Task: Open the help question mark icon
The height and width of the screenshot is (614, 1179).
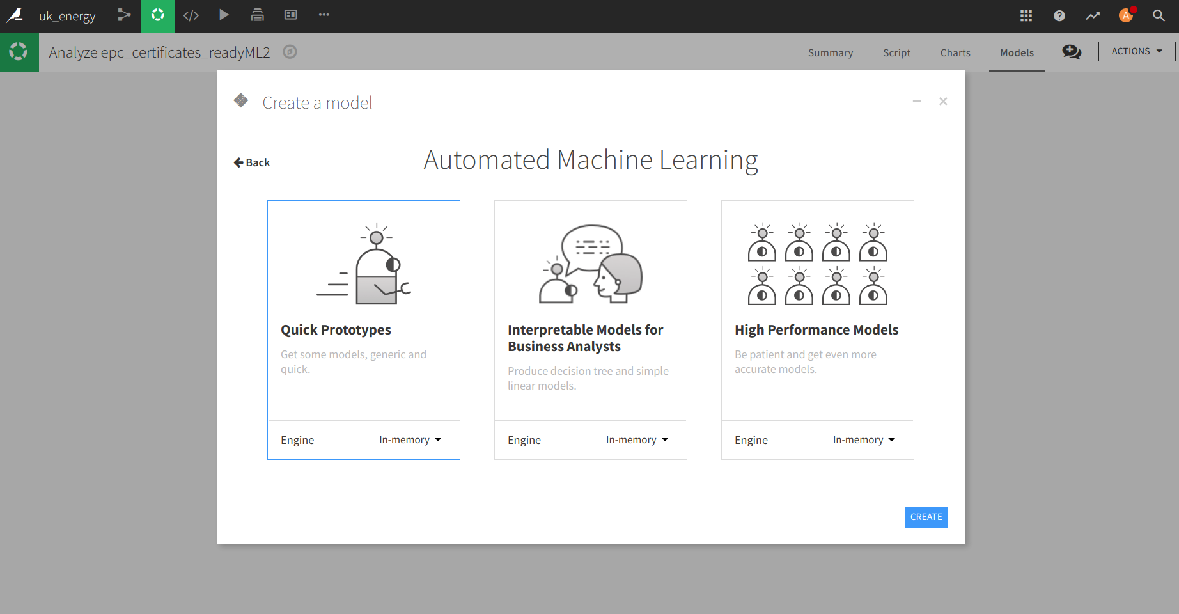Action: click(x=1059, y=16)
